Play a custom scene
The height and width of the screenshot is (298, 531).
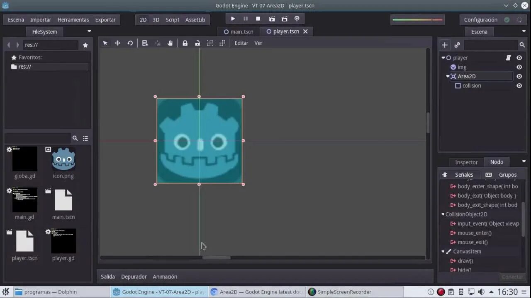284,19
